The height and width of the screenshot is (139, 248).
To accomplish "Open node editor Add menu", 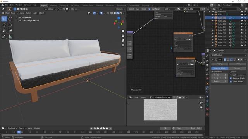I will click(138, 9).
